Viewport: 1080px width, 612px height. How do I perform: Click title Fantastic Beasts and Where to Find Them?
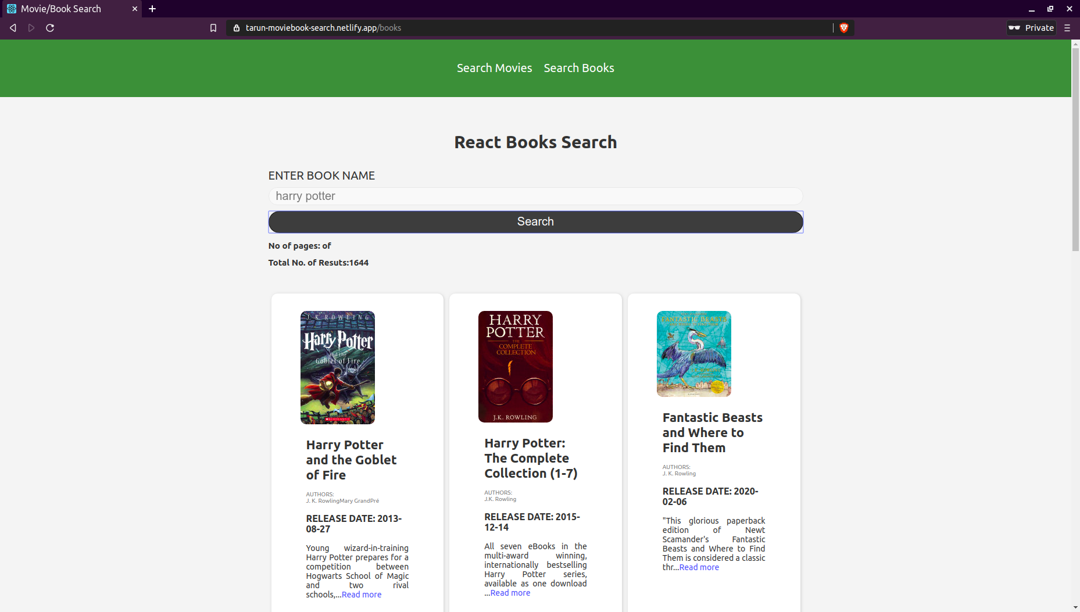pyautogui.click(x=713, y=432)
